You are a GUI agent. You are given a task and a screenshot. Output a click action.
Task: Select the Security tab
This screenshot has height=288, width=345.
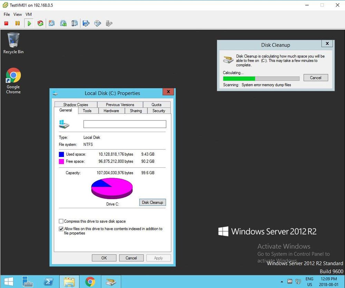coord(159,111)
